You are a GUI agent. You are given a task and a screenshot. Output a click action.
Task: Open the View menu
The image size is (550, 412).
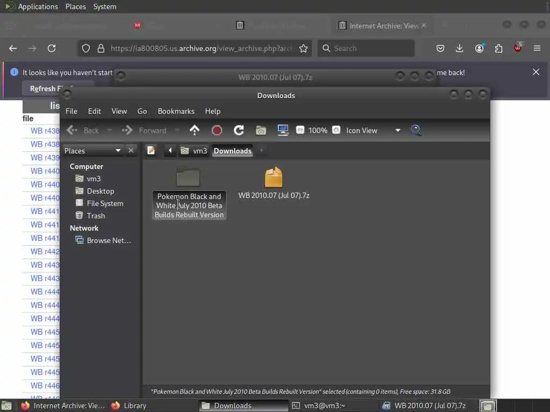pyautogui.click(x=119, y=111)
